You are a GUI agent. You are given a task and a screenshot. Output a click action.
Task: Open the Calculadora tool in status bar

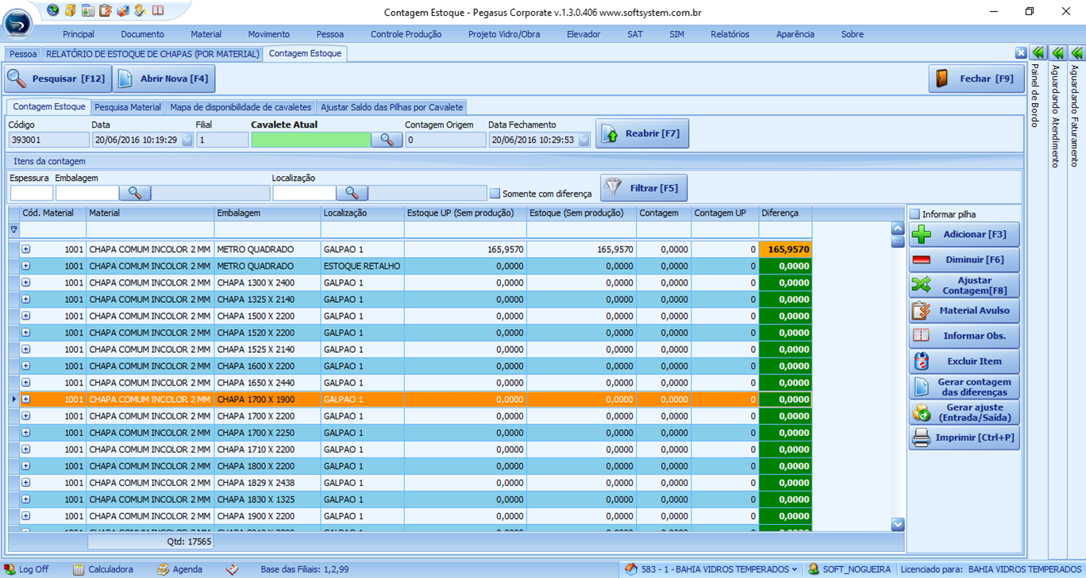[x=102, y=569]
